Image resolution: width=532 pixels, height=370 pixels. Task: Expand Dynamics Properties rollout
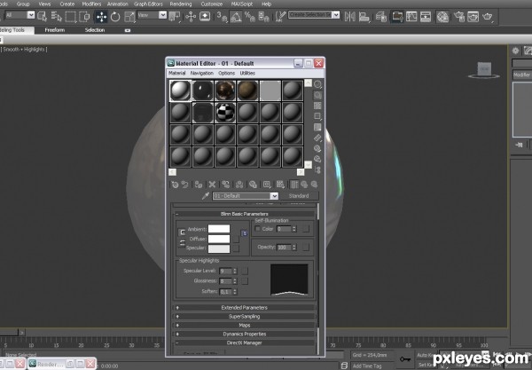coord(245,334)
